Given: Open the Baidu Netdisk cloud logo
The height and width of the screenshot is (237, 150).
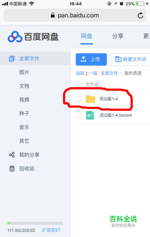Looking at the screenshot, I should (15, 37).
